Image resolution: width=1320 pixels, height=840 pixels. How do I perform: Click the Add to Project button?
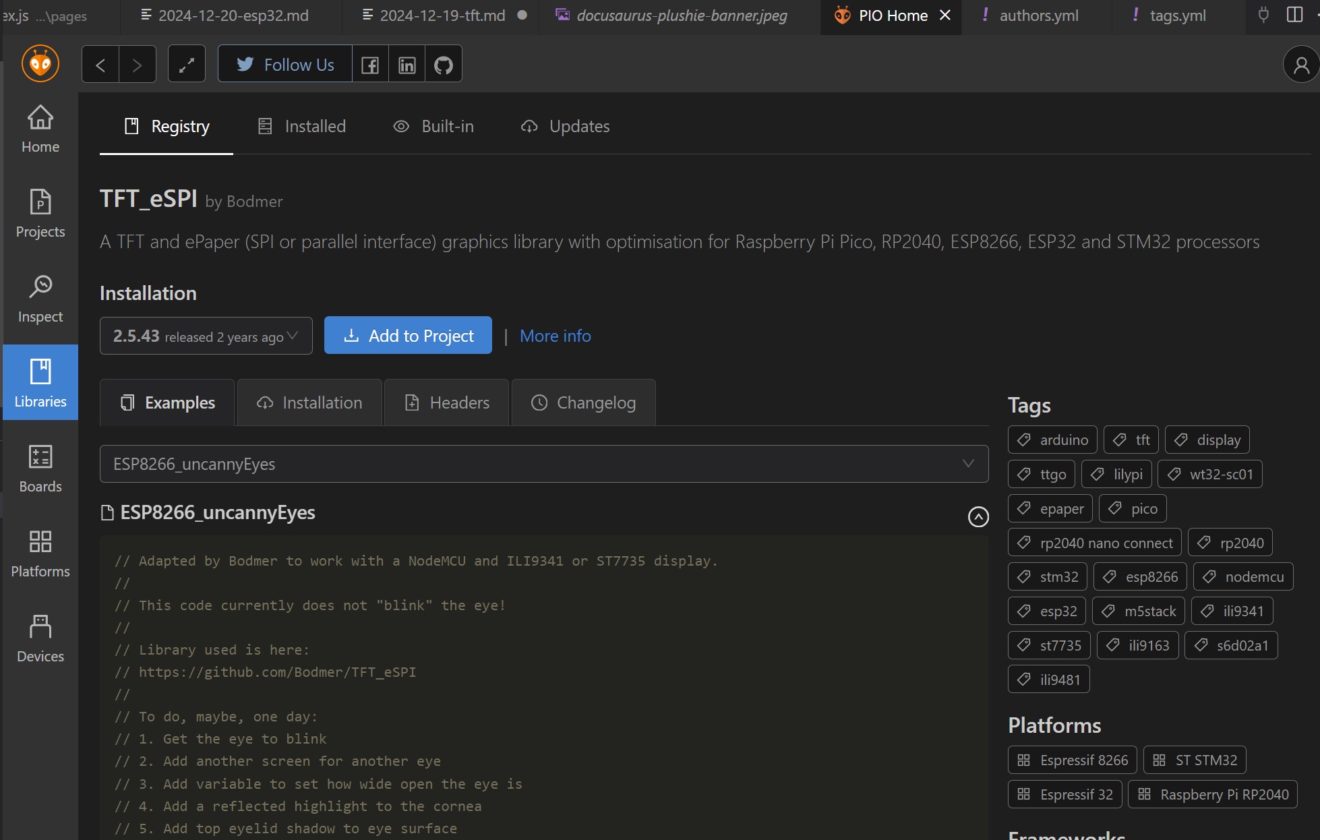[x=408, y=336]
